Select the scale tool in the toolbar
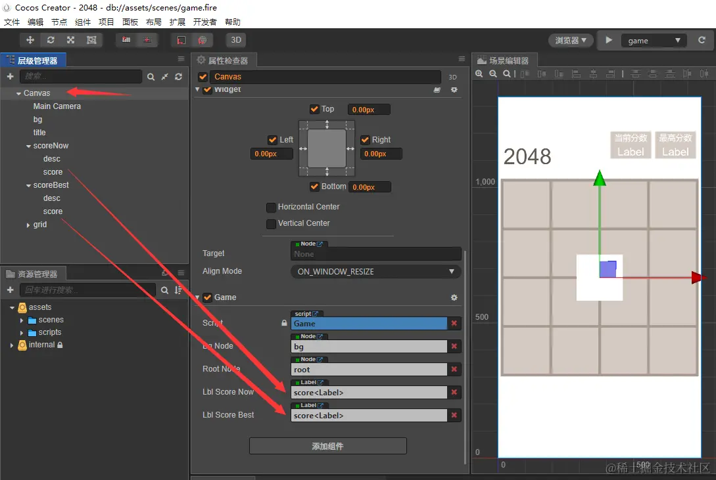Image resolution: width=716 pixels, height=480 pixels. [71, 40]
